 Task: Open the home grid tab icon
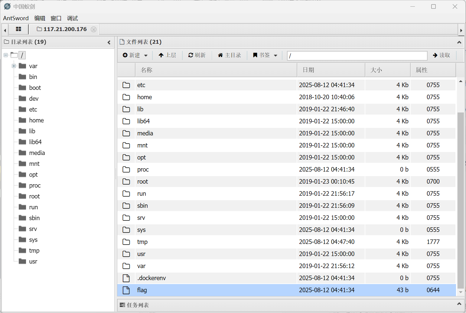(x=18, y=29)
